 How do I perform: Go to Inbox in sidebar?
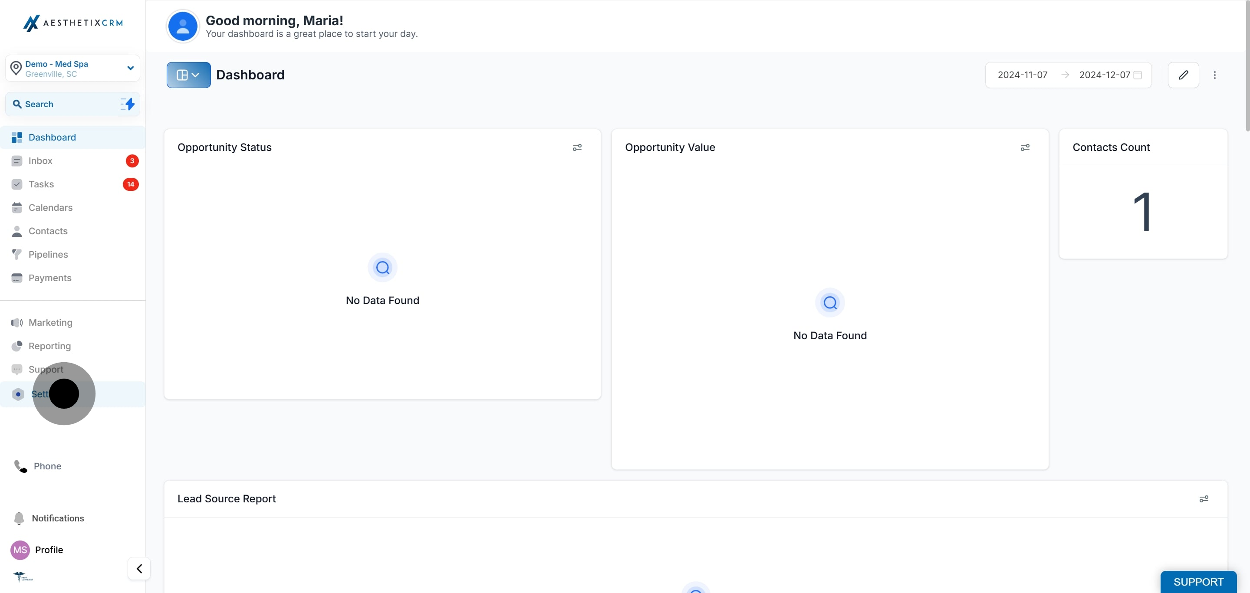pos(40,161)
